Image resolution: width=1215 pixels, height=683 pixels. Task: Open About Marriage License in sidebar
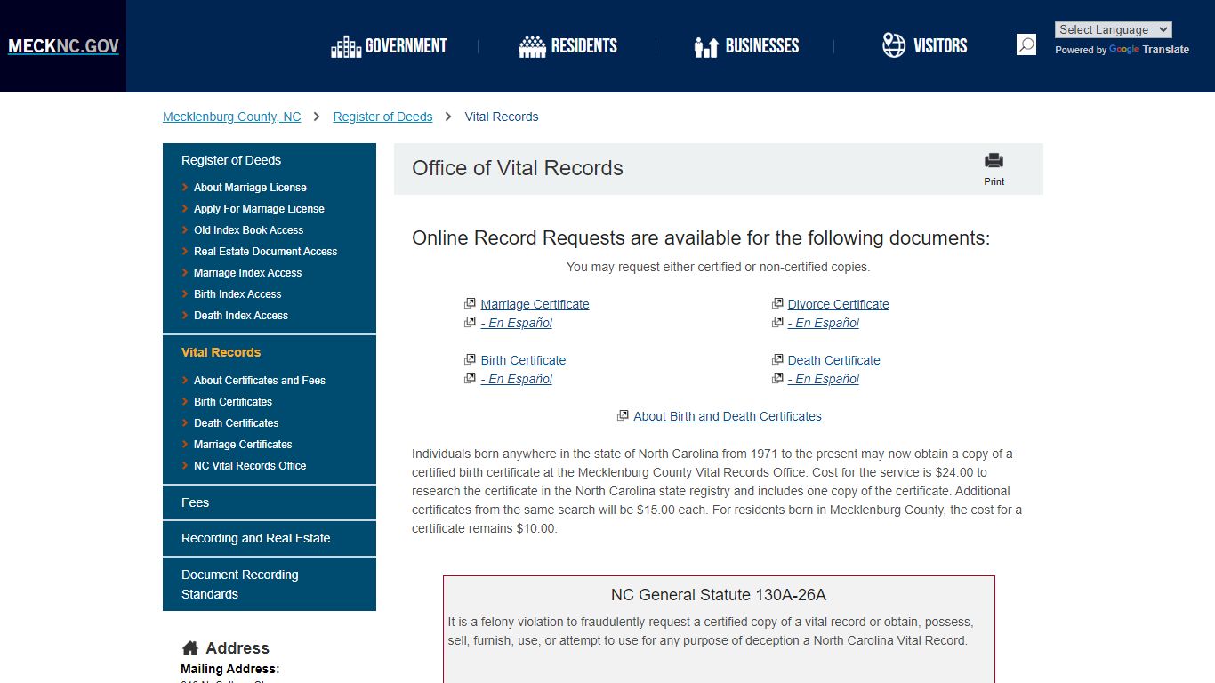(x=250, y=188)
